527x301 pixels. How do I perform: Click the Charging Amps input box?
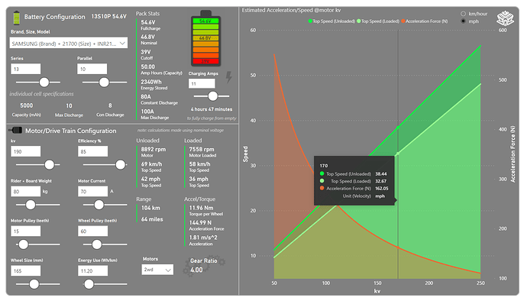[x=202, y=83]
